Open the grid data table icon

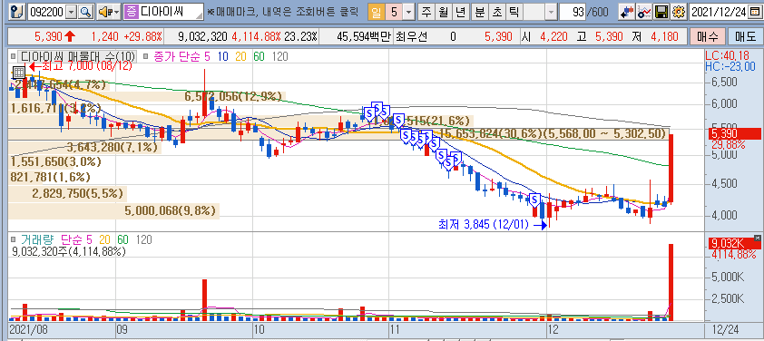click(18, 72)
